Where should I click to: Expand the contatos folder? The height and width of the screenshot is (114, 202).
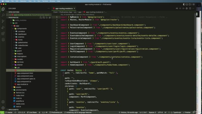tap(21, 31)
